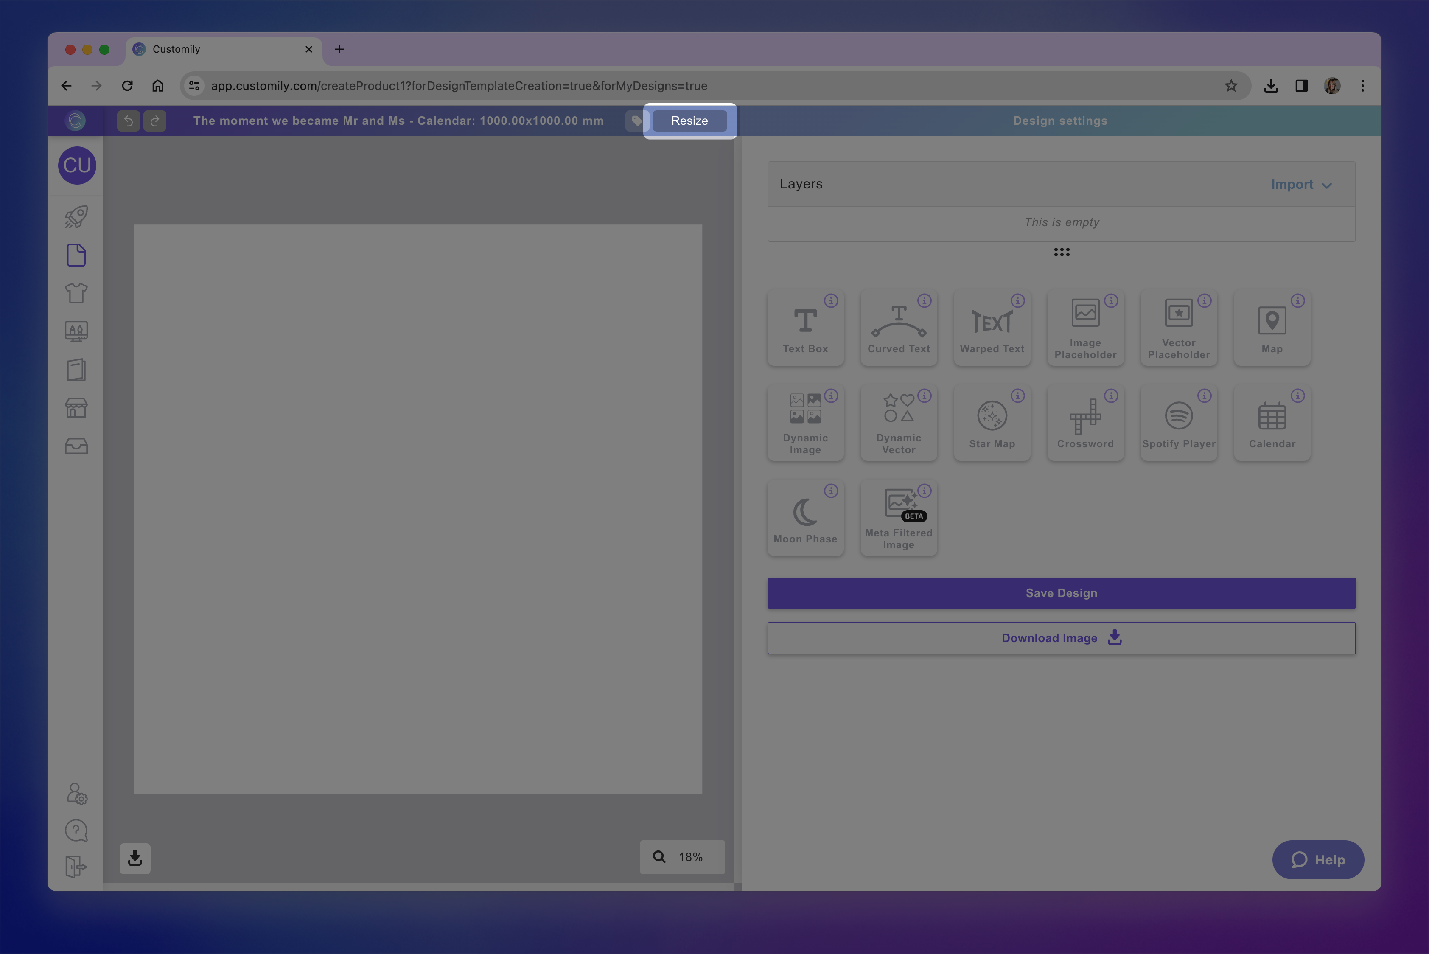Open the zoom level control showing 18%
Viewport: 1429px width, 954px height.
pyautogui.click(x=682, y=857)
